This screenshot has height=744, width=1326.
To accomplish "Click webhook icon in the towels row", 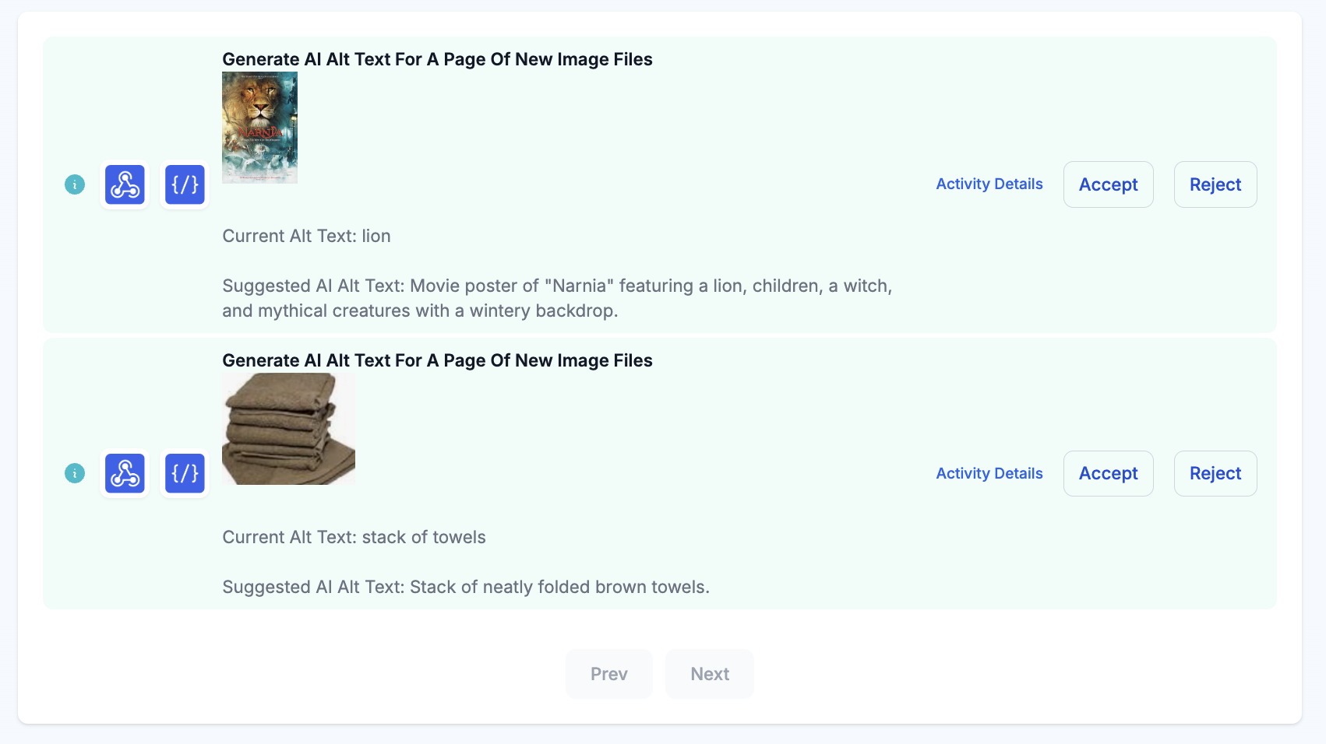I will (125, 473).
